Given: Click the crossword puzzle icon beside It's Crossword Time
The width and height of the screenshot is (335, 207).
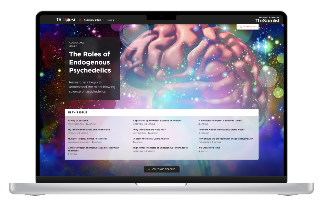Looking at the screenshot, I should 199,151.
